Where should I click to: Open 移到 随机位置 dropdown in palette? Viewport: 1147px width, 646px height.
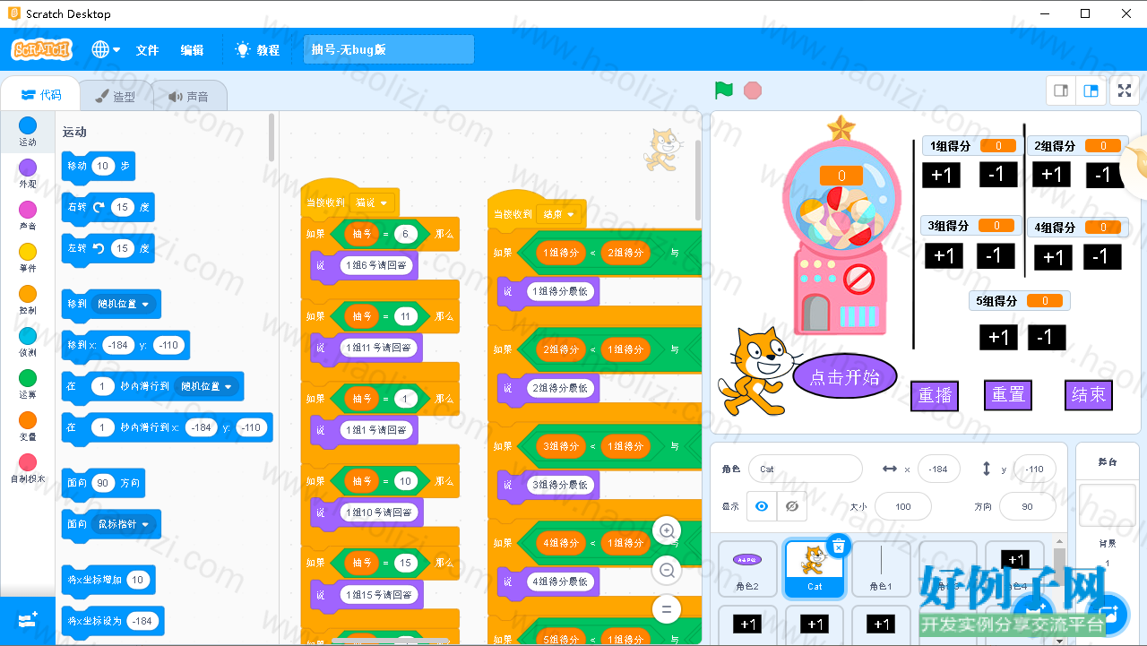pos(125,304)
